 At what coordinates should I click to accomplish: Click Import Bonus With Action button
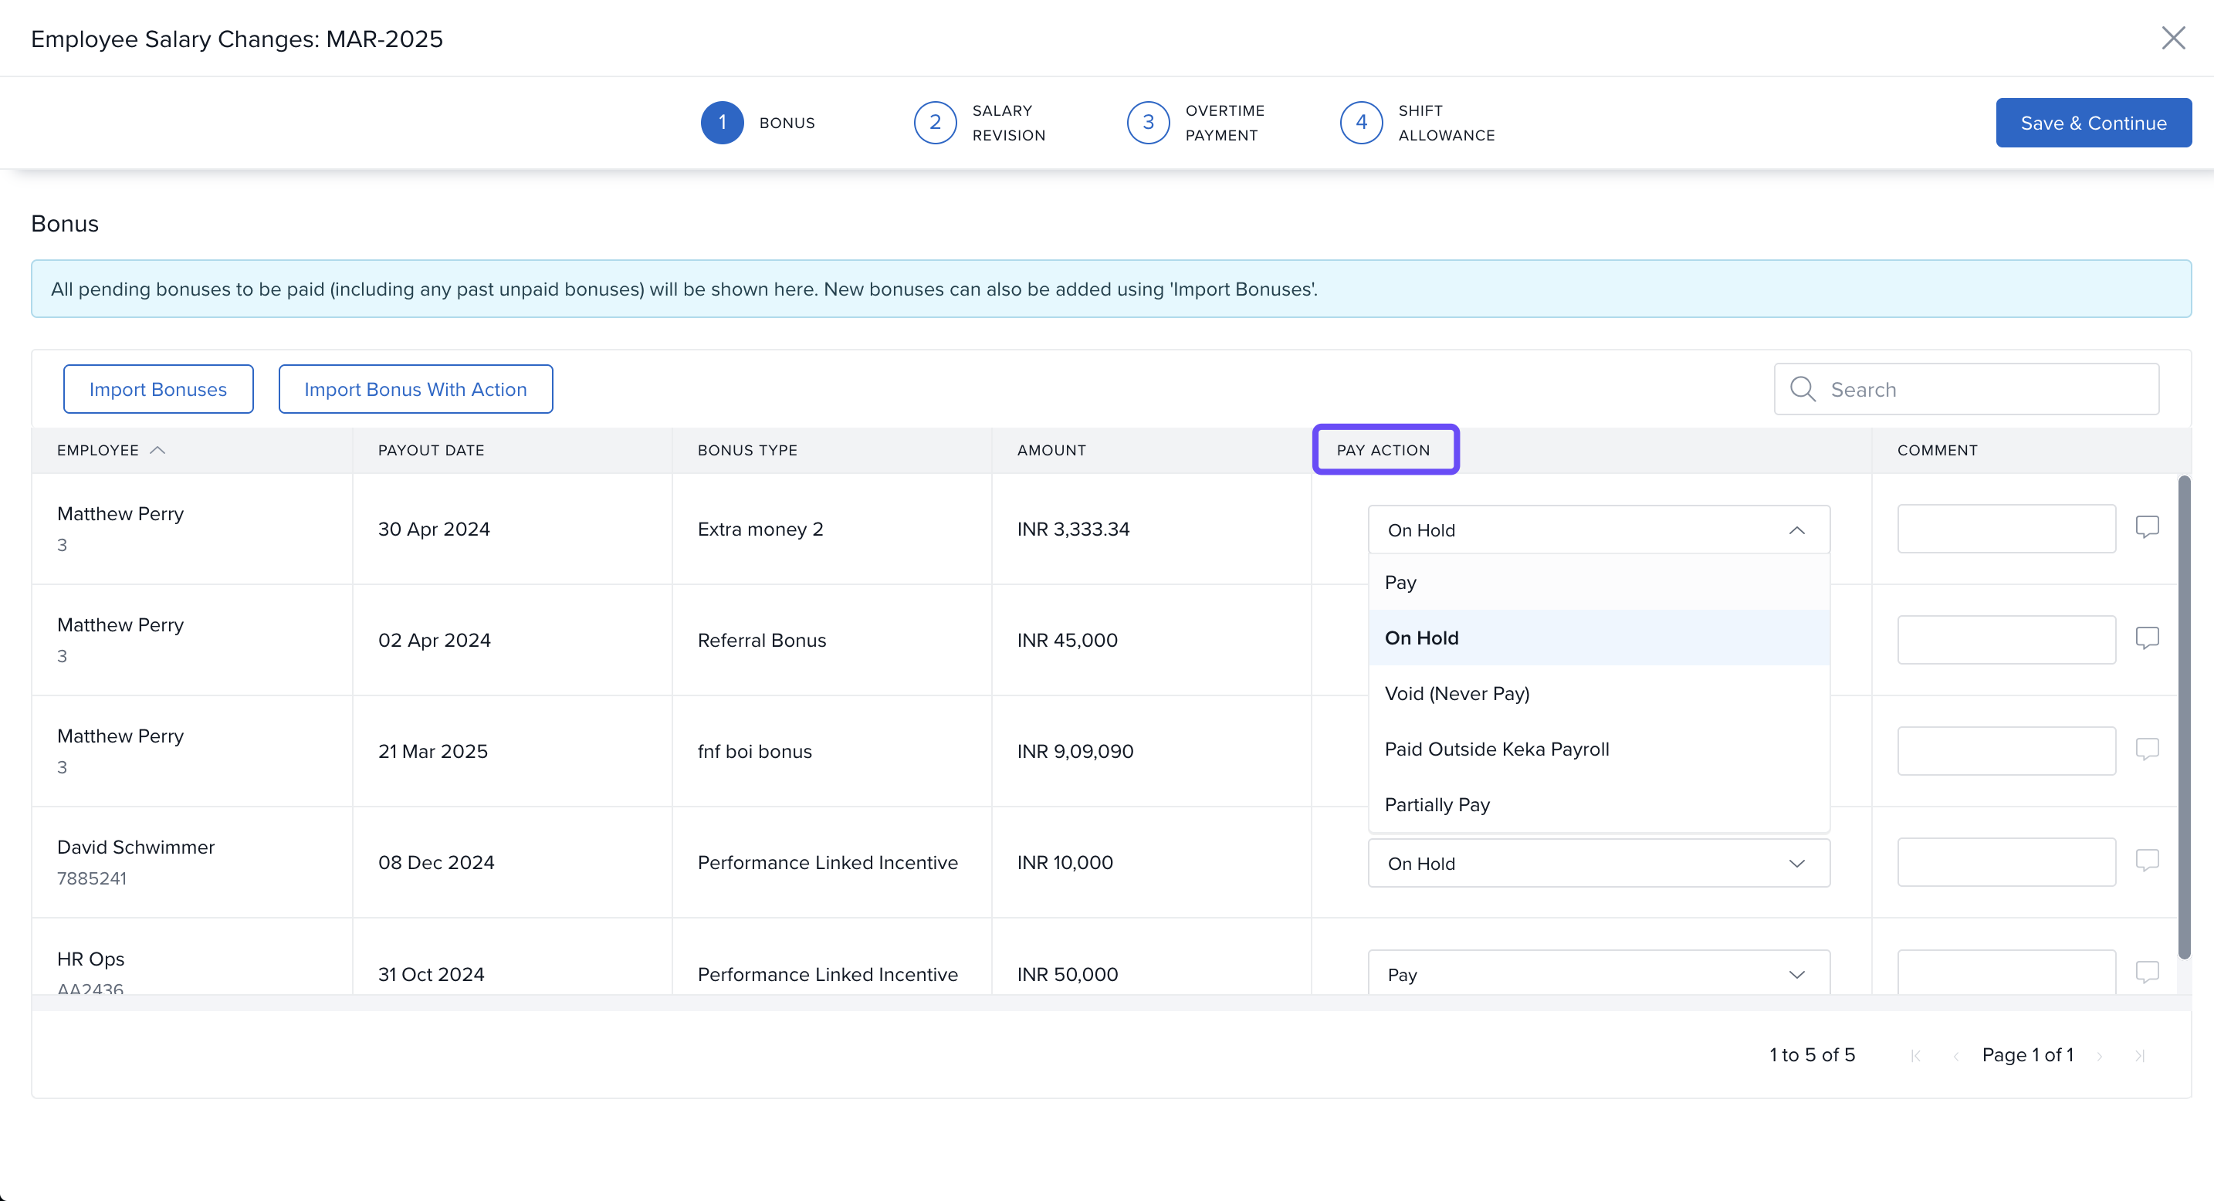pyautogui.click(x=415, y=389)
